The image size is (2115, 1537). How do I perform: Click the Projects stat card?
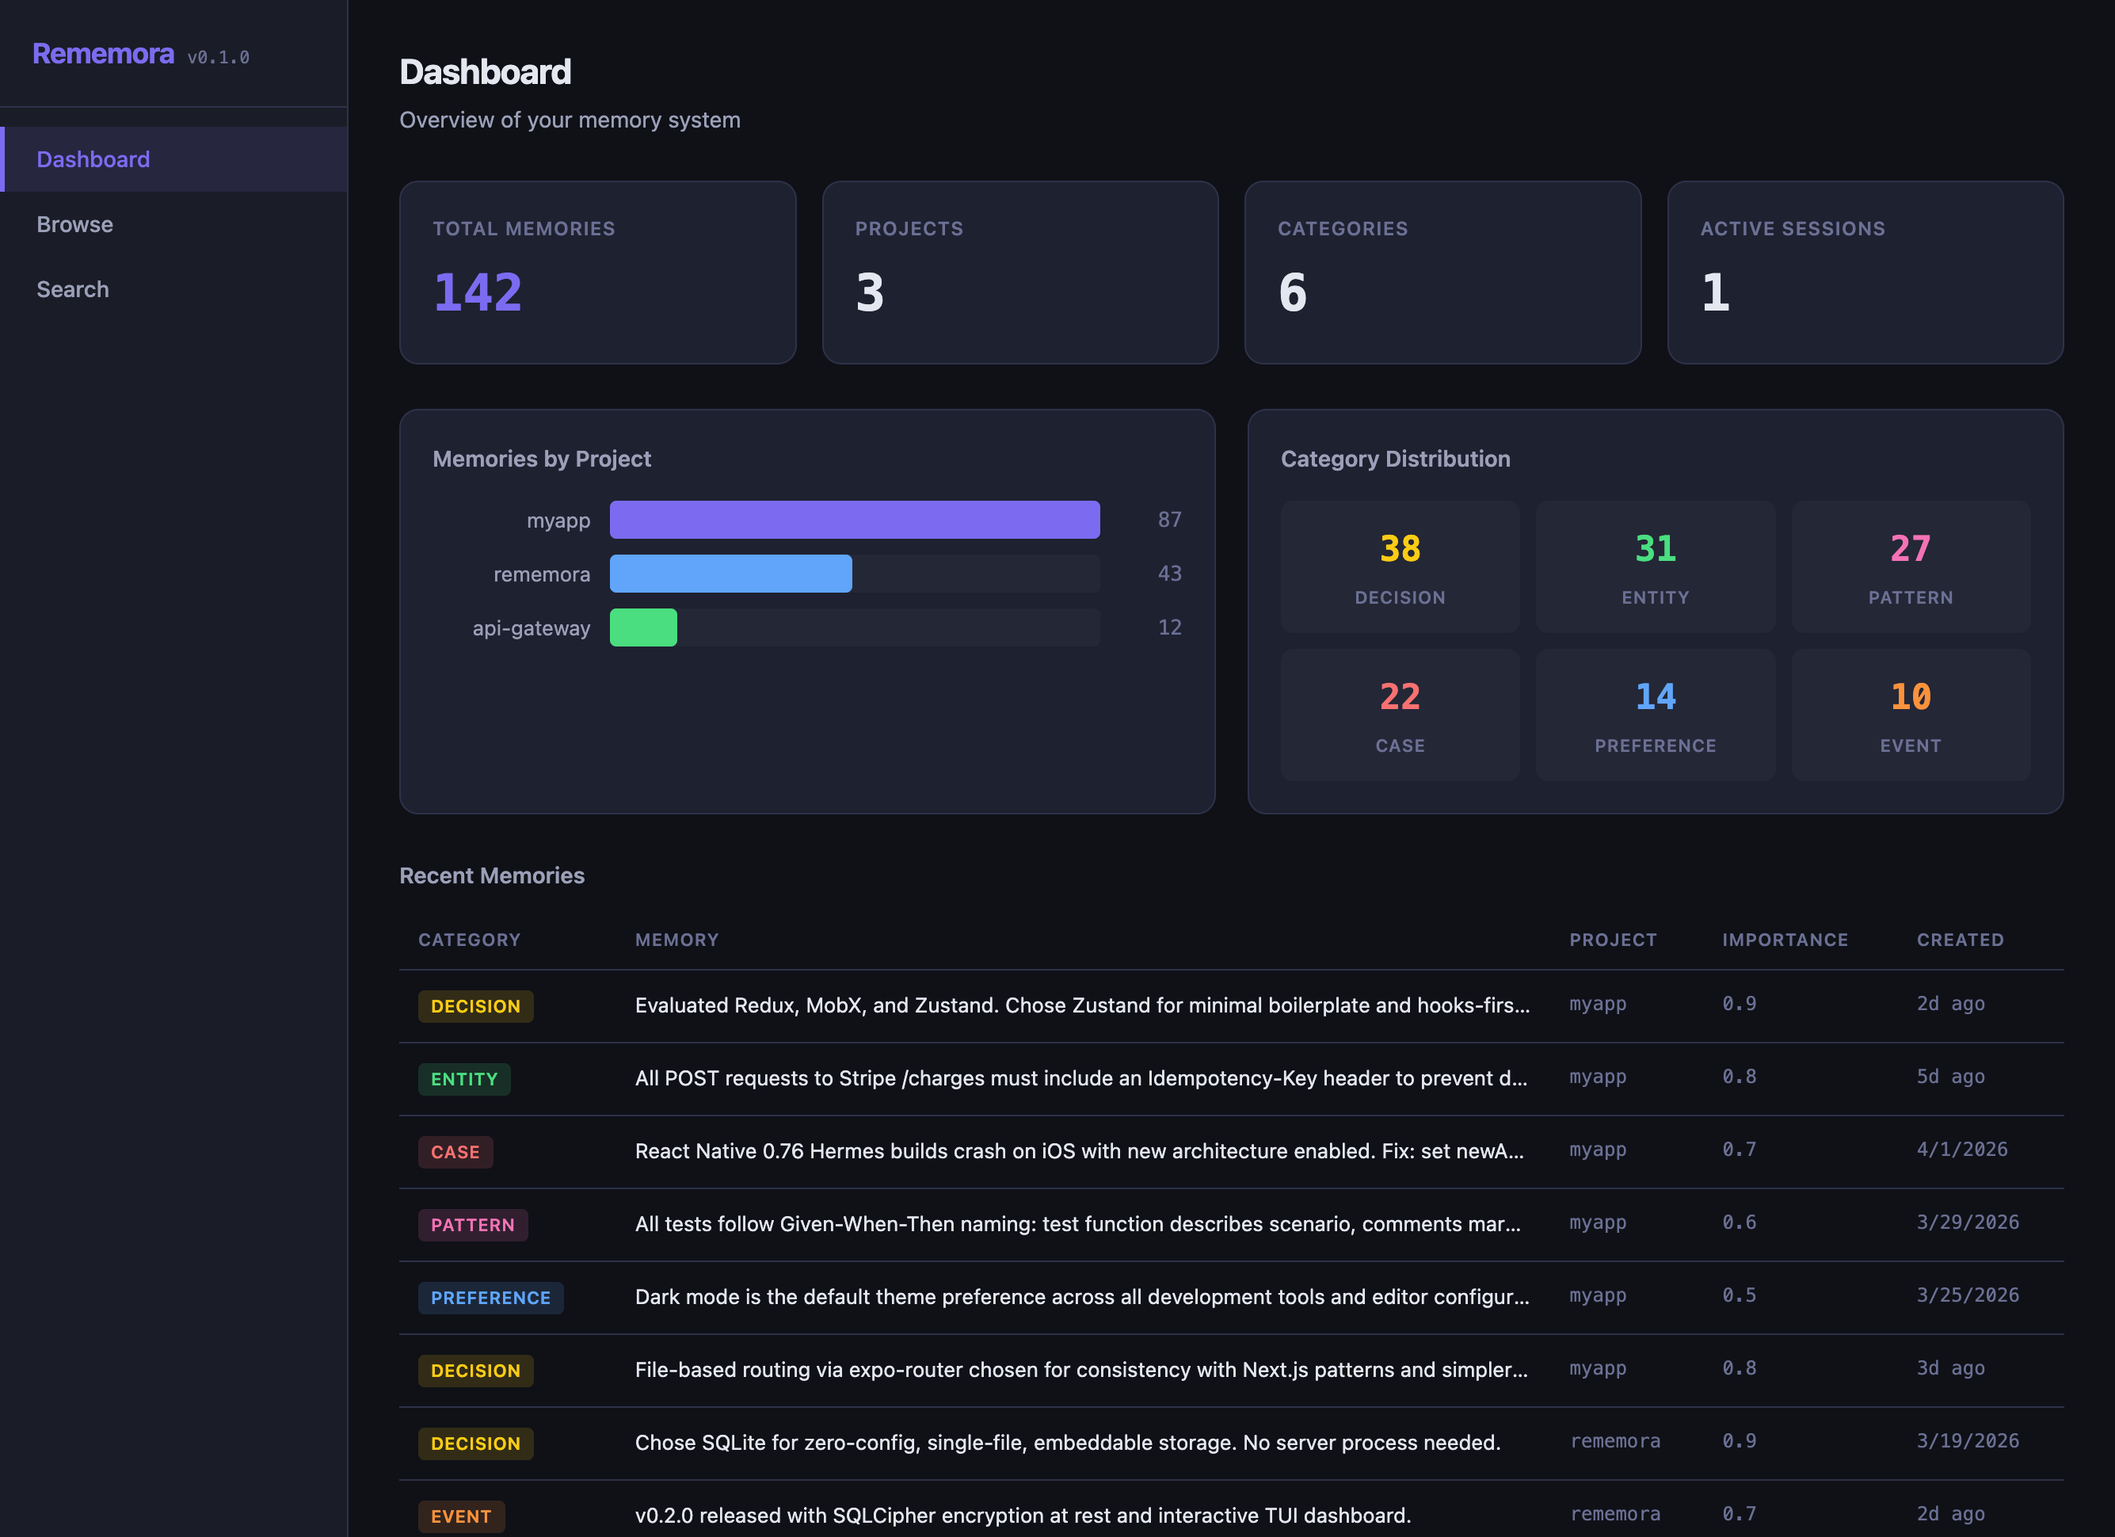click(1020, 273)
